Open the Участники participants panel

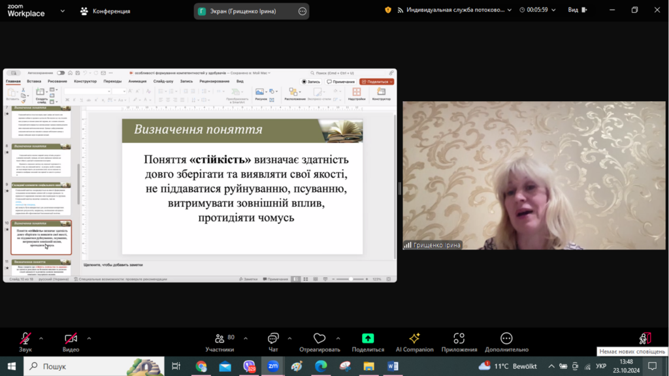220,339
